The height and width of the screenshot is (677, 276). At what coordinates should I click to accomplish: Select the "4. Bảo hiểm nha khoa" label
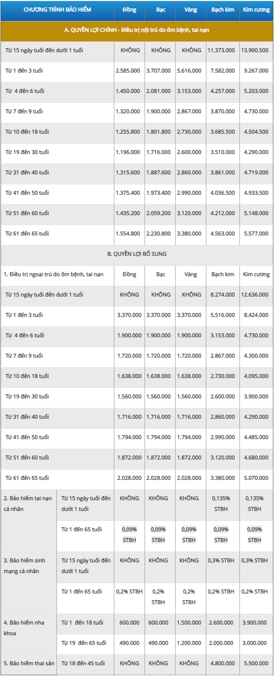tap(24, 628)
